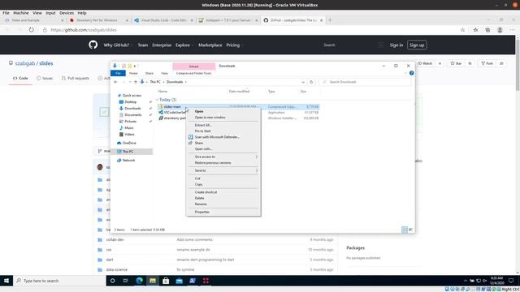Choose Extract All from context menu

203,125
